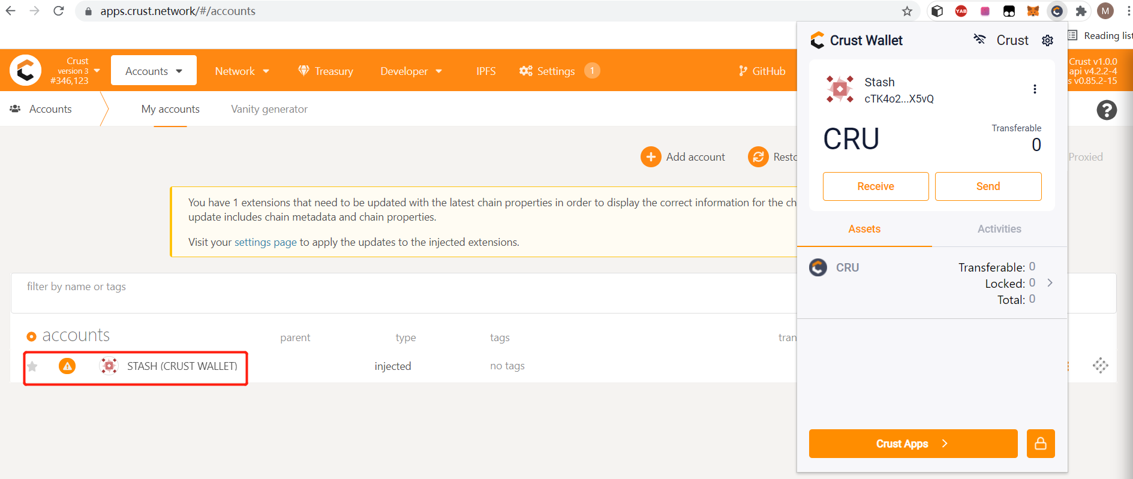This screenshot has height=479, width=1133.
Task: Bookmark page with the star icon
Action: click(907, 11)
